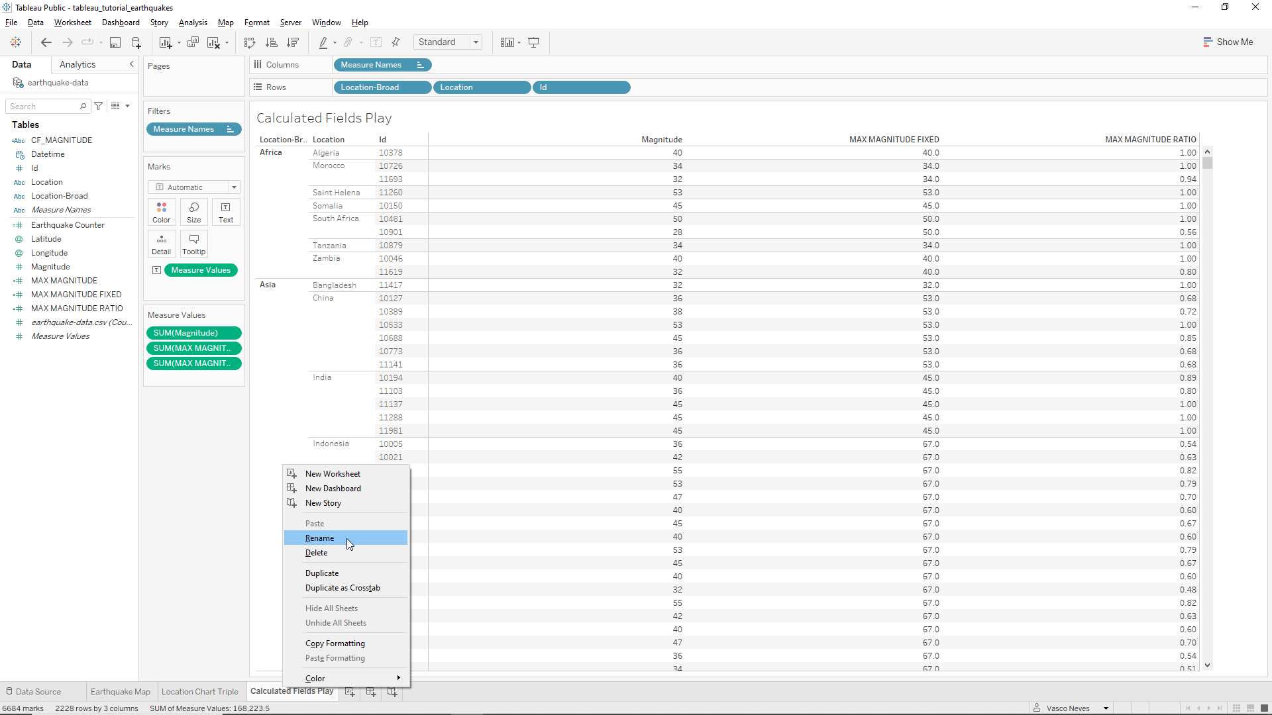Switch to the Analytics tab
This screenshot has width=1272, height=715.
click(x=78, y=64)
